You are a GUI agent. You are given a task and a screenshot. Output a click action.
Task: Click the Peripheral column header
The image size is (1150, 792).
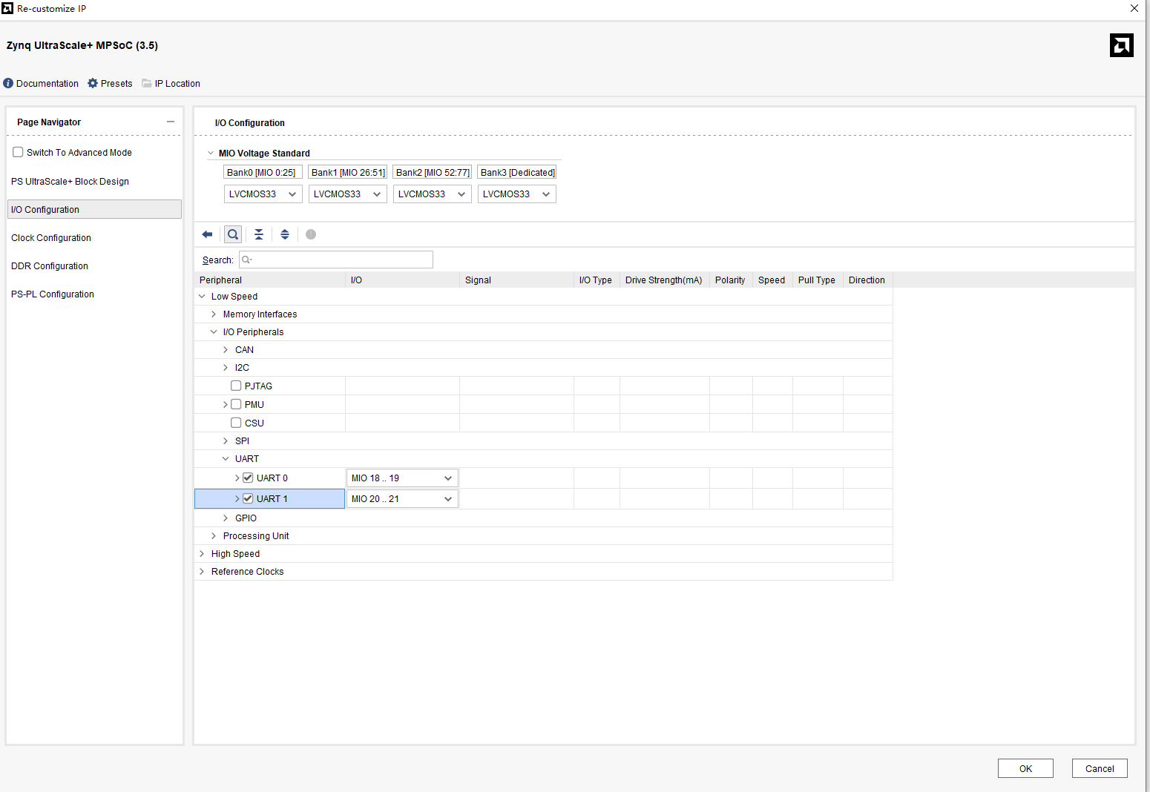click(x=270, y=280)
